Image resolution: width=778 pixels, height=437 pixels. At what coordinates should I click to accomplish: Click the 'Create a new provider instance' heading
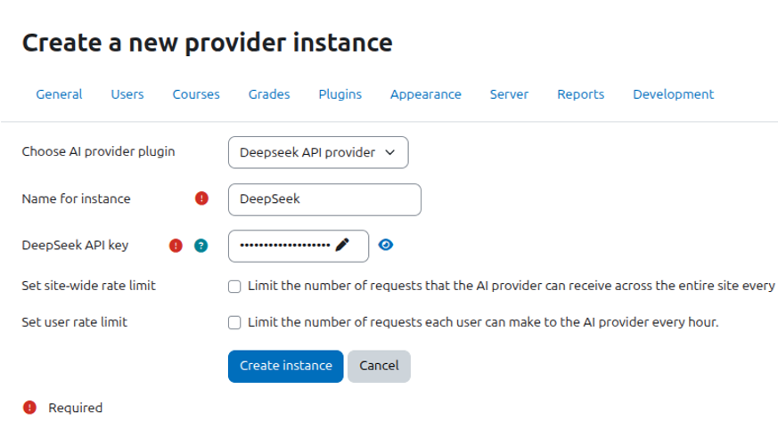(208, 43)
